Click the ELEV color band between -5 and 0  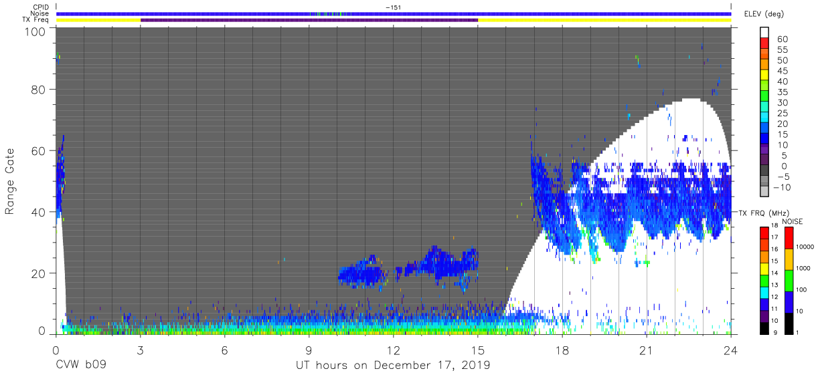point(765,171)
